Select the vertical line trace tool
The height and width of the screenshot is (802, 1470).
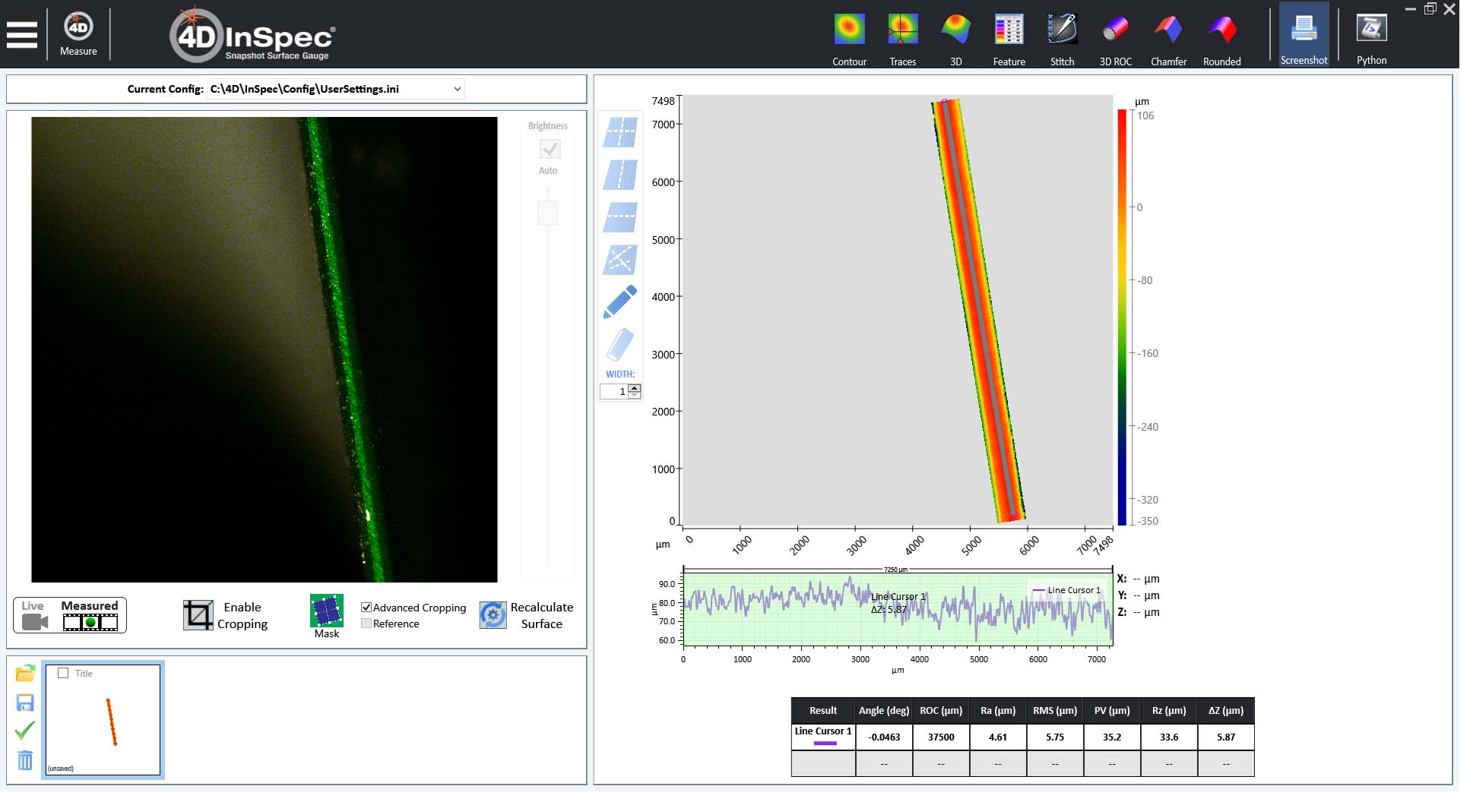pyautogui.click(x=620, y=175)
